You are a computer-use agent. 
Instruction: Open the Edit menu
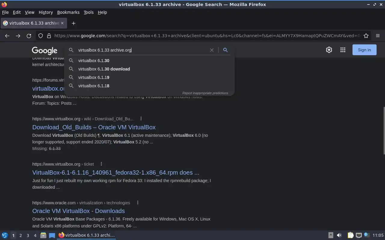point(17,12)
